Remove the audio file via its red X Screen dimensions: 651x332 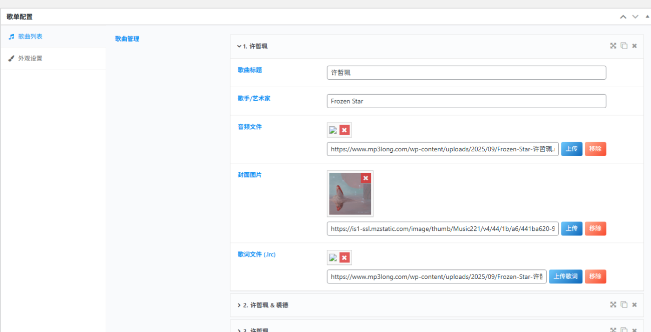point(344,129)
